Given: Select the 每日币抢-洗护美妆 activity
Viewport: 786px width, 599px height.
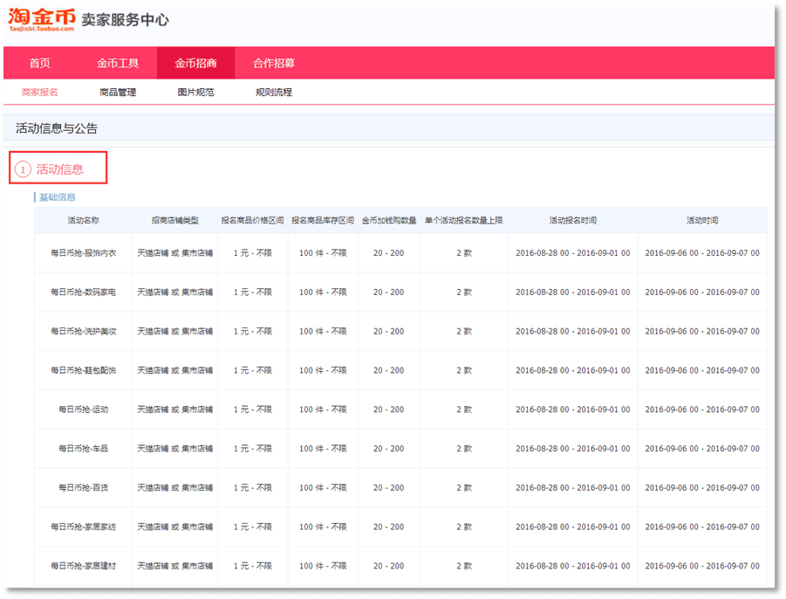Looking at the screenshot, I should pos(83,331).
